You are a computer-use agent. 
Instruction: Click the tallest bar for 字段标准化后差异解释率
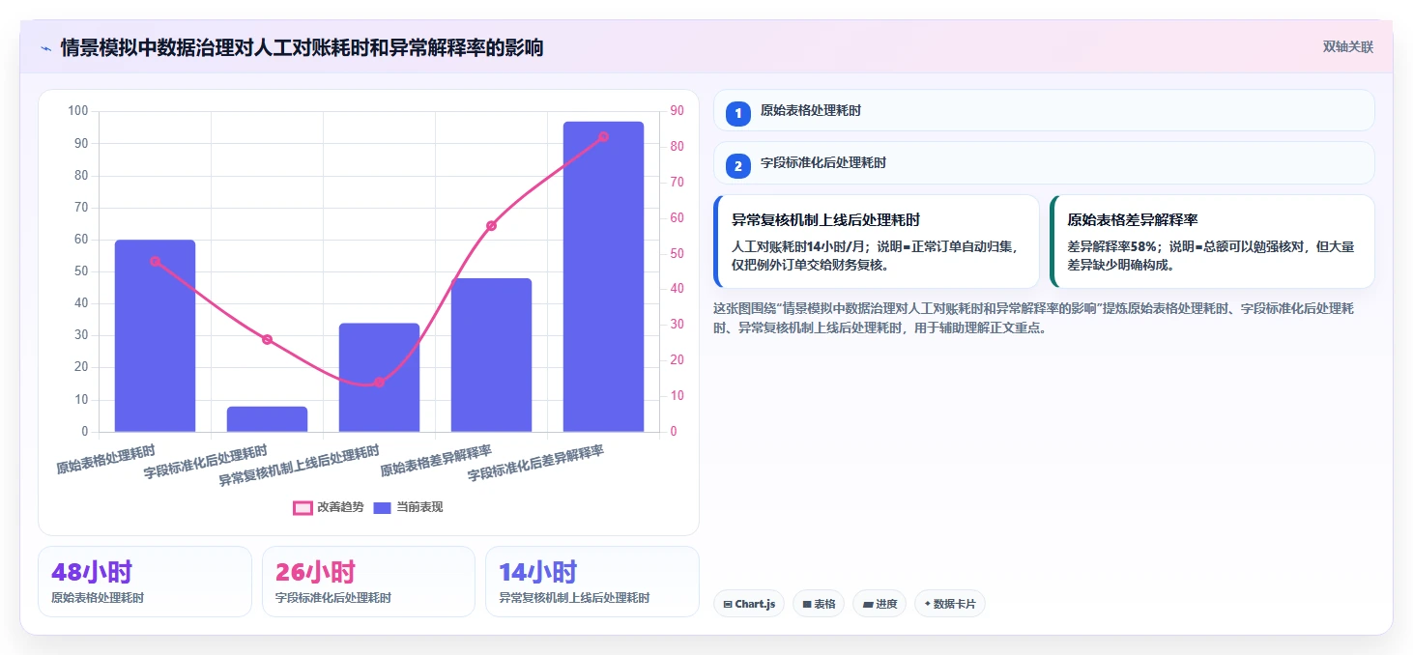[603, 276]
